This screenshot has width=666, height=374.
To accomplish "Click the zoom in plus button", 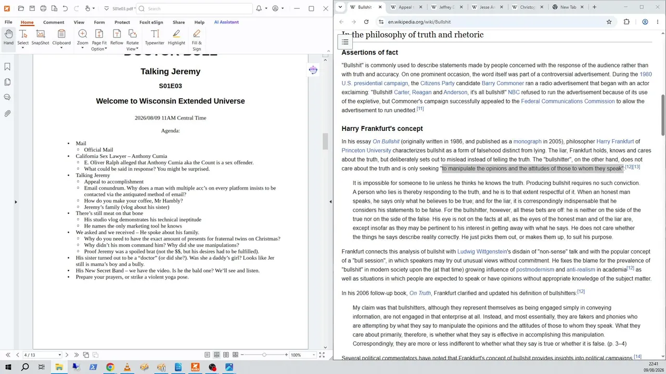I will [286, 355].
